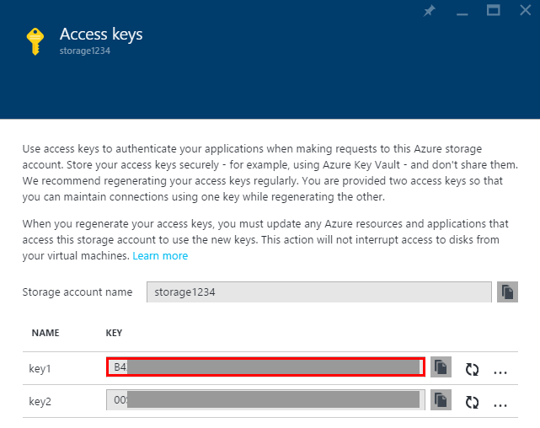Click the NAME column header
The height and width of the screenshot is (428, 540).
(45, 333)
